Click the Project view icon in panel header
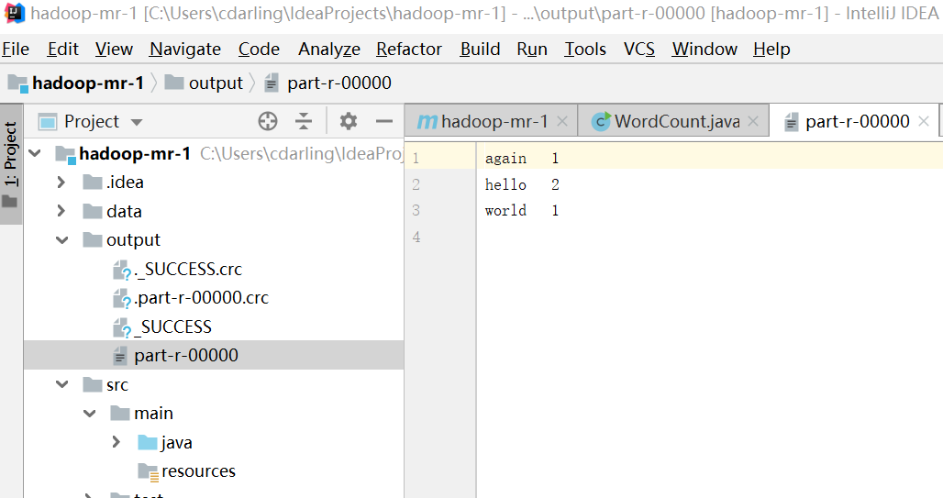Viewport: 943px width, 498px height. pos(48,122)
